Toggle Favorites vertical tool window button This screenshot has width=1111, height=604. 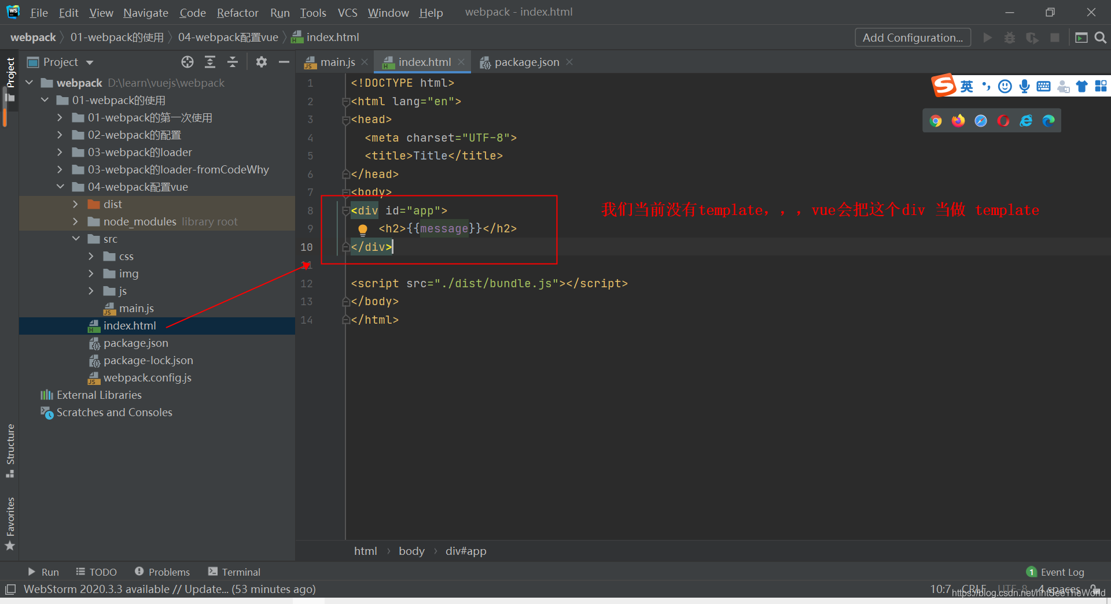10,523
